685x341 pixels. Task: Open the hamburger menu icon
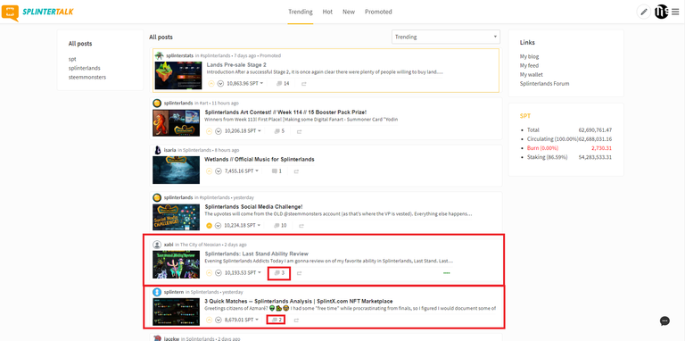(x=675, y=12)
